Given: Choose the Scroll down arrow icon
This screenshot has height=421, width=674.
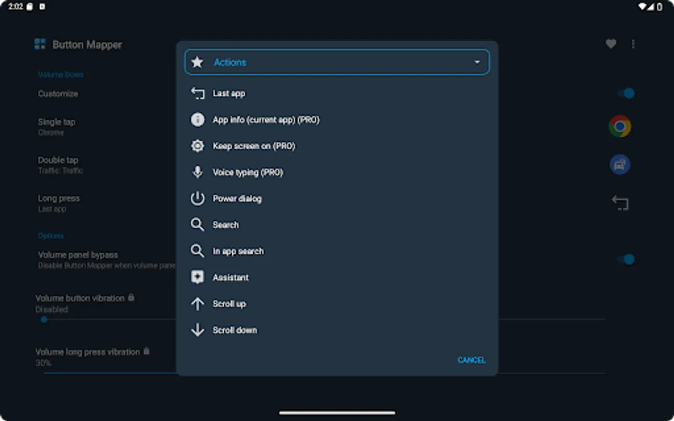Looking at the screenshot, I should click(198, 330).
